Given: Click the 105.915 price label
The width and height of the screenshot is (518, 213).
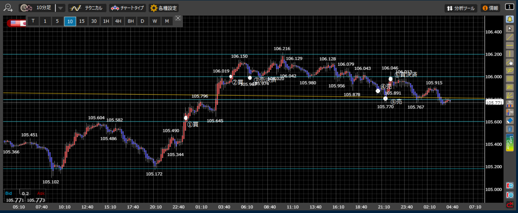Looking at the screenshot, I should (x=434, y=83).
